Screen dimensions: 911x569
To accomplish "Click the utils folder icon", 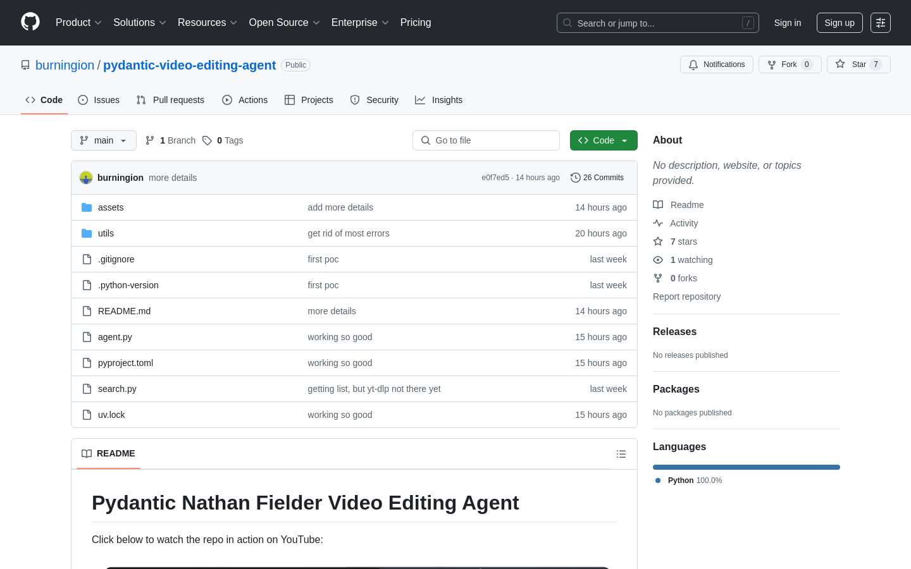I will 87,233.
